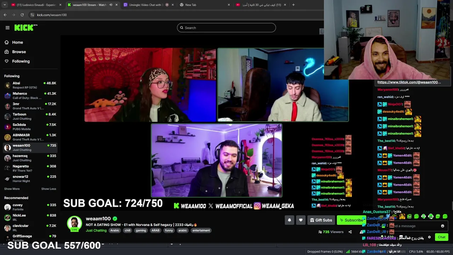The height and width of the screenshot is (255, 453).
Task: Go to Home in Kick sidebar
Action: pos(17,42)
